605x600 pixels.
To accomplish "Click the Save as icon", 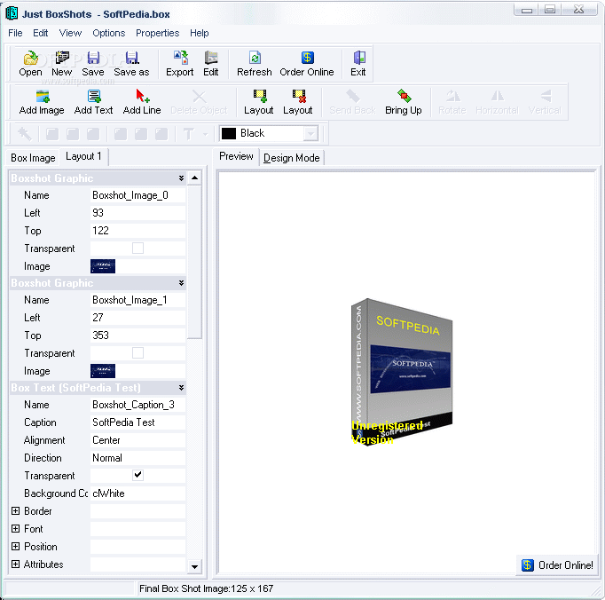I will [131, 64].
